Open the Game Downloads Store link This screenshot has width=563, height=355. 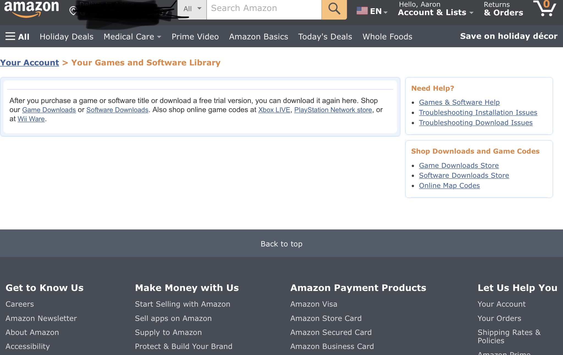click(459, 165)
